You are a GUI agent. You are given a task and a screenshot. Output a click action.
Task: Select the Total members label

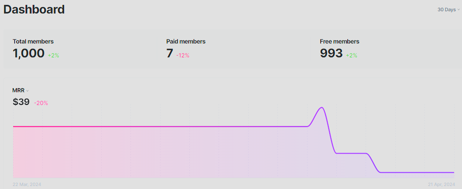click(x=33, y=42)
